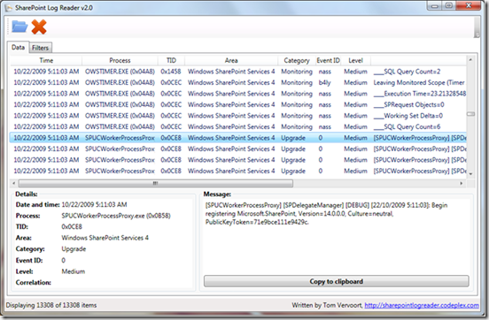Sort by the Process column header
Screen dimensions: 489x320
click(x=120, y=60)
